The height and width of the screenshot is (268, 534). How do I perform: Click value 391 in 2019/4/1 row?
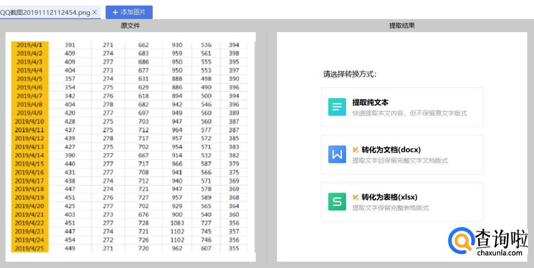point(70,45)
